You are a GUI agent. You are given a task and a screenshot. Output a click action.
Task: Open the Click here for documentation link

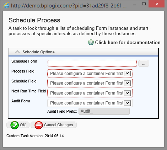[128, 42]
